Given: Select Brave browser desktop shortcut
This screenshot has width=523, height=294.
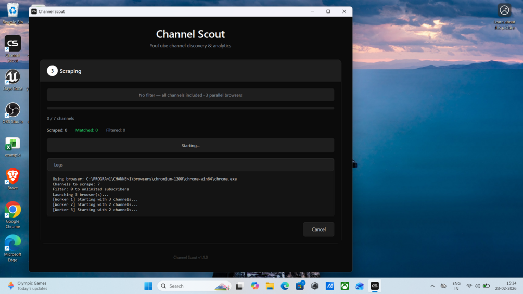Looking at the screenshot, I should tap(12, 180).
